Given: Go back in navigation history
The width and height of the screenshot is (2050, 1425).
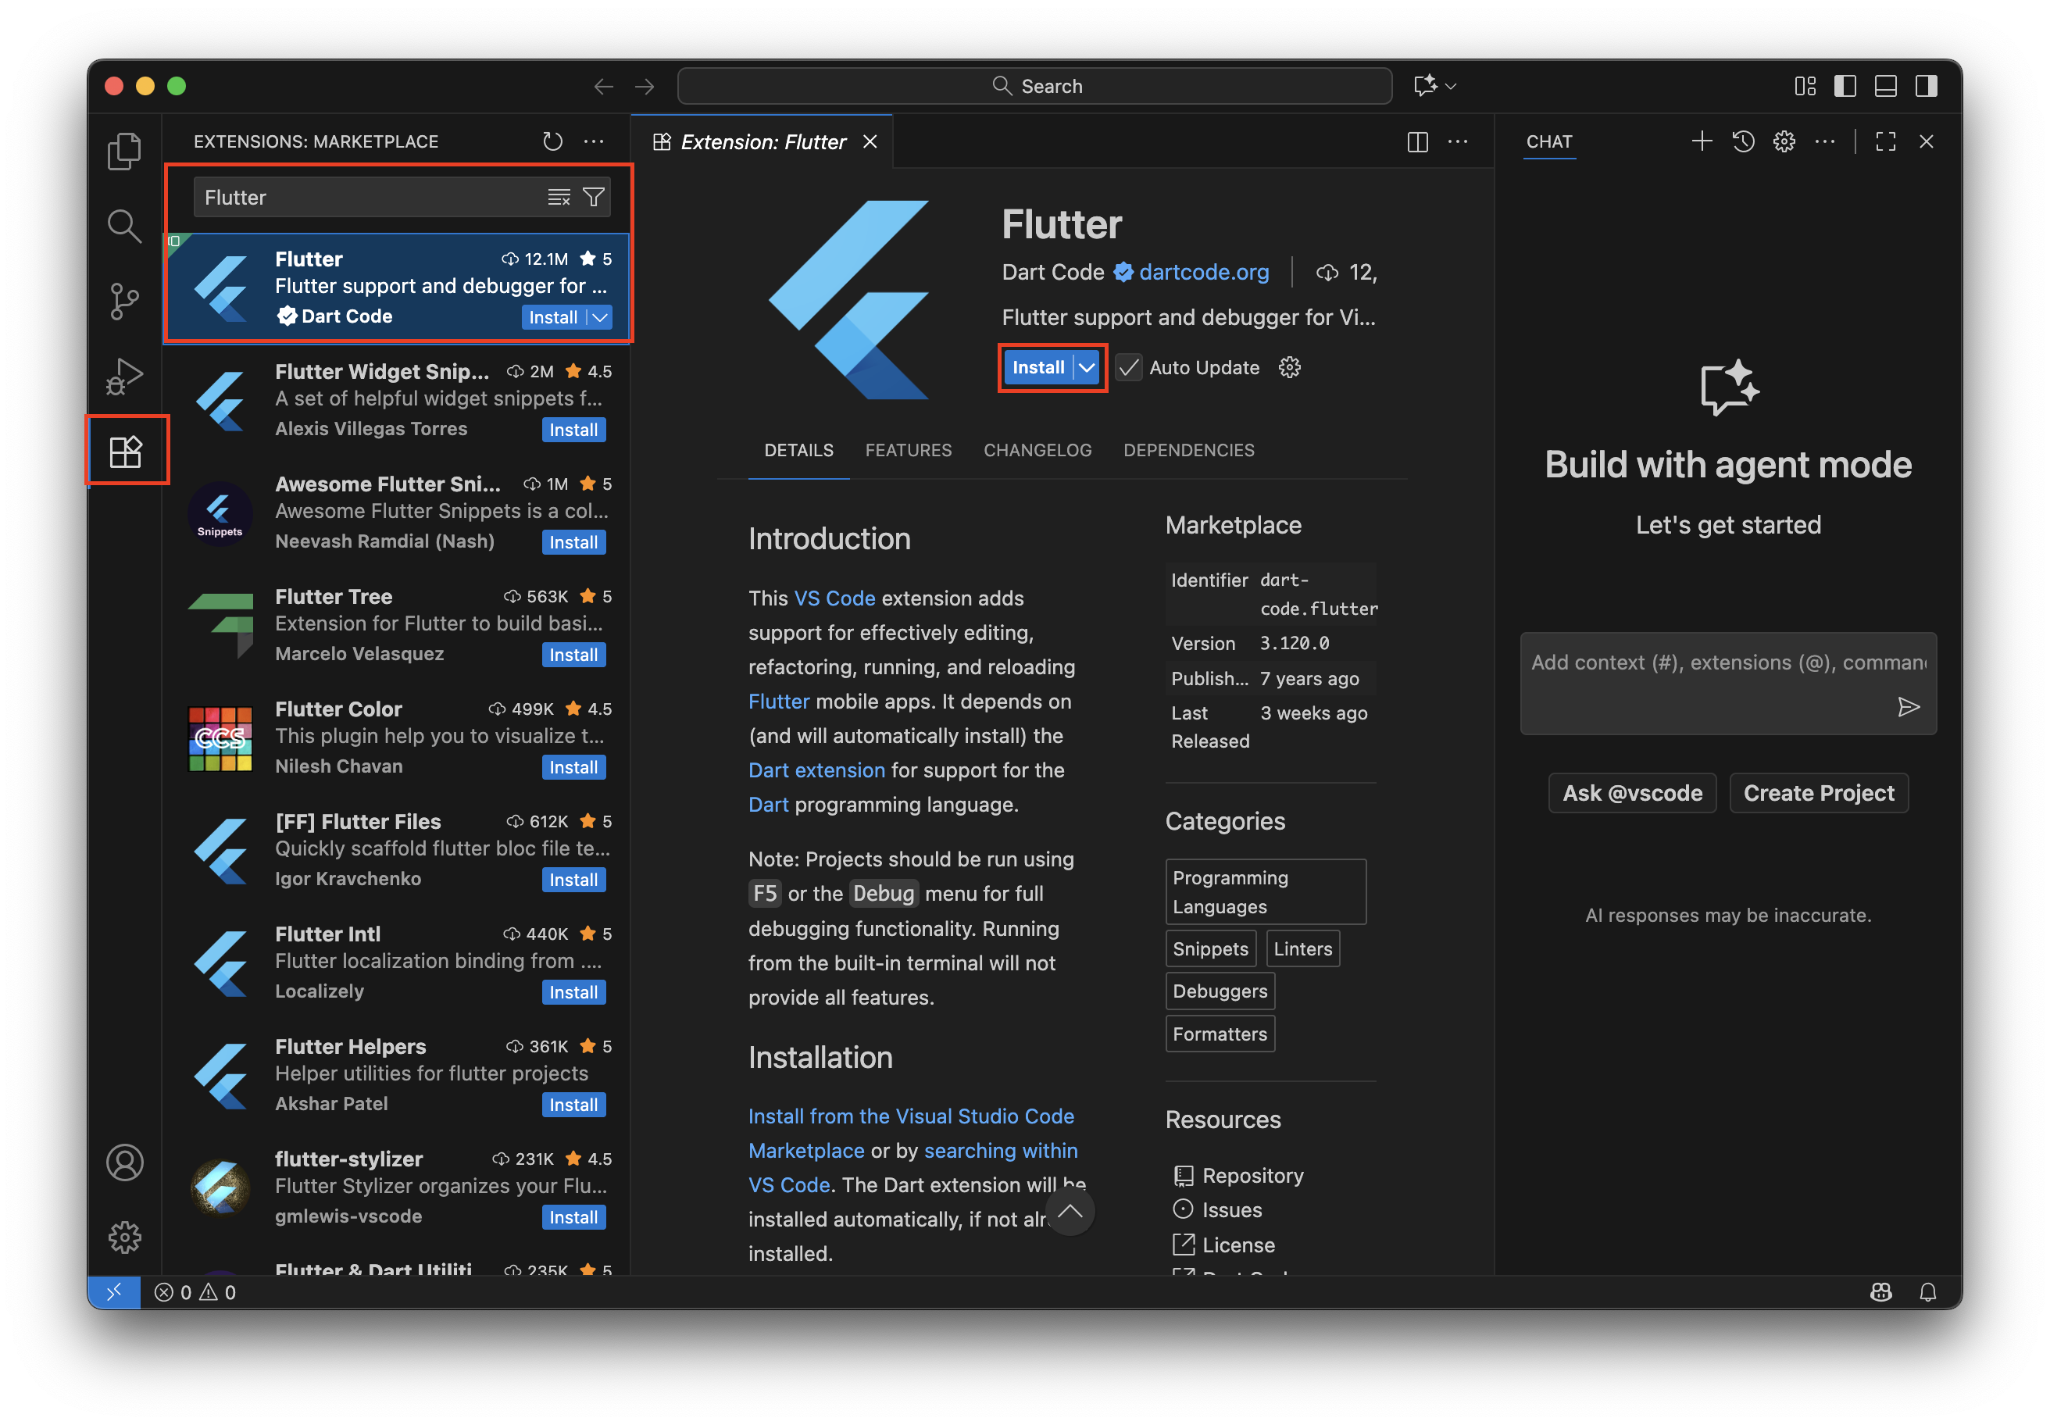Looking at the screenshot, I should coord(604,86).
